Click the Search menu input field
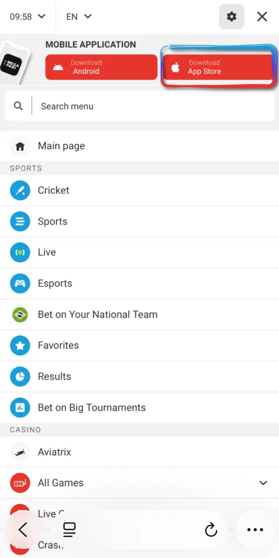 tap(139, 106)
